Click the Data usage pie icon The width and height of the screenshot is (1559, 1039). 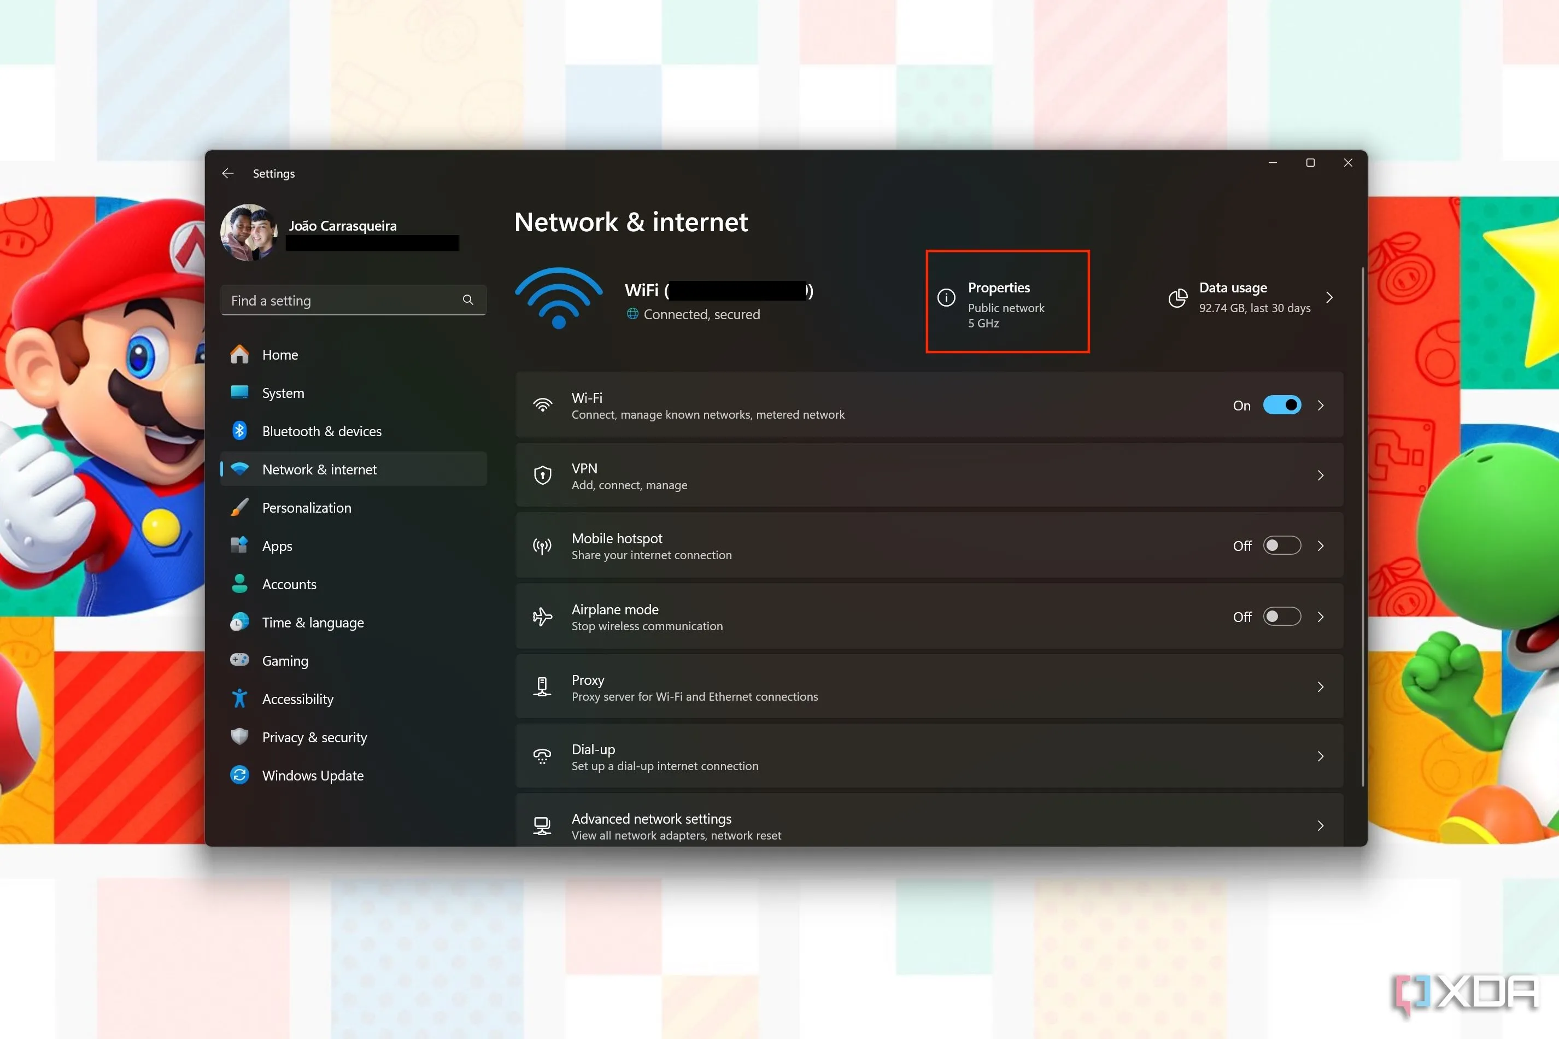click(x=1178, y=298)
